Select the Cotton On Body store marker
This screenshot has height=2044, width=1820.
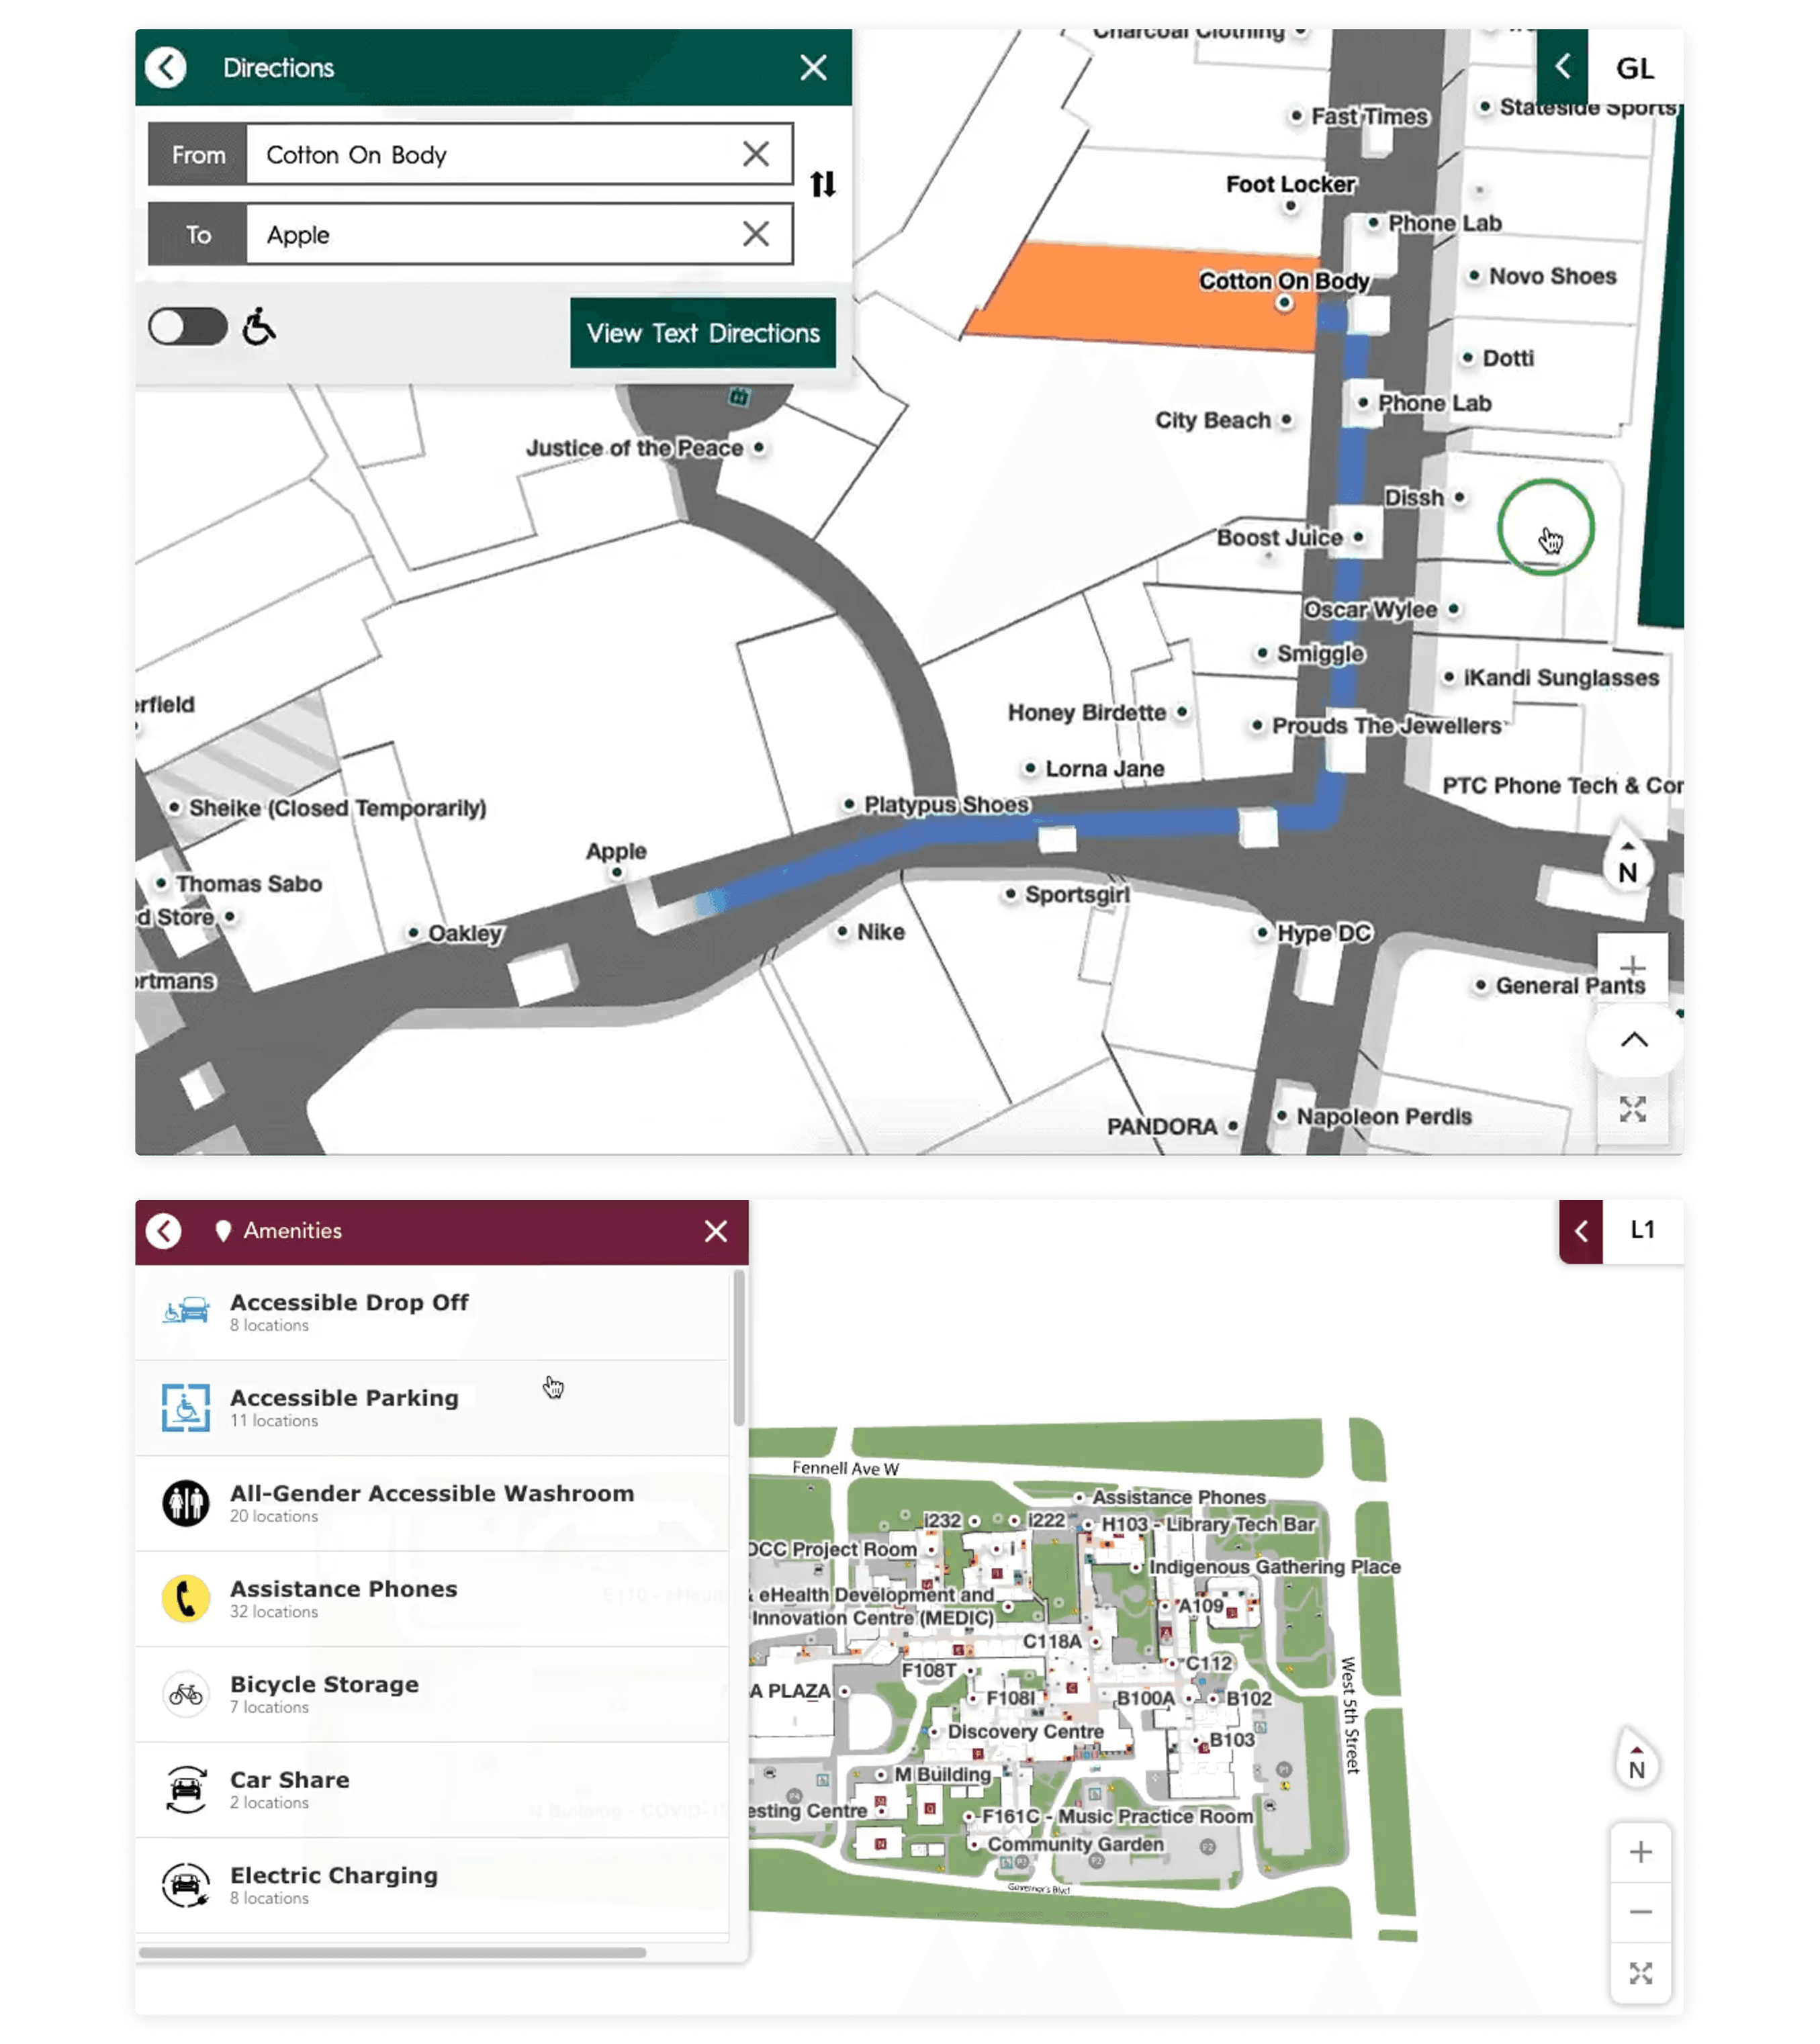click(x=1285, y=302)
